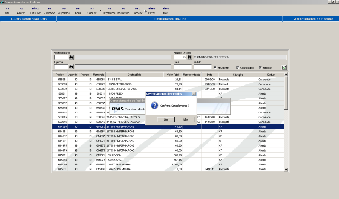Click the table scrollbar up arrow
Viewport: 339px width, 199px height.
pos(286,74)
